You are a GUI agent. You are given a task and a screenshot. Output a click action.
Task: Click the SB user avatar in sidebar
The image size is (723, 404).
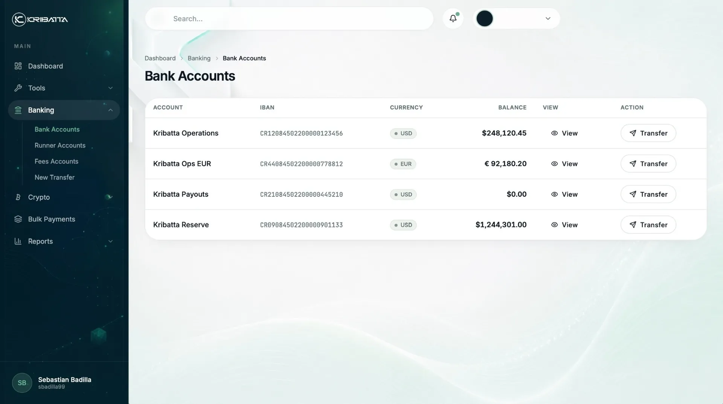tap(22, 383)
